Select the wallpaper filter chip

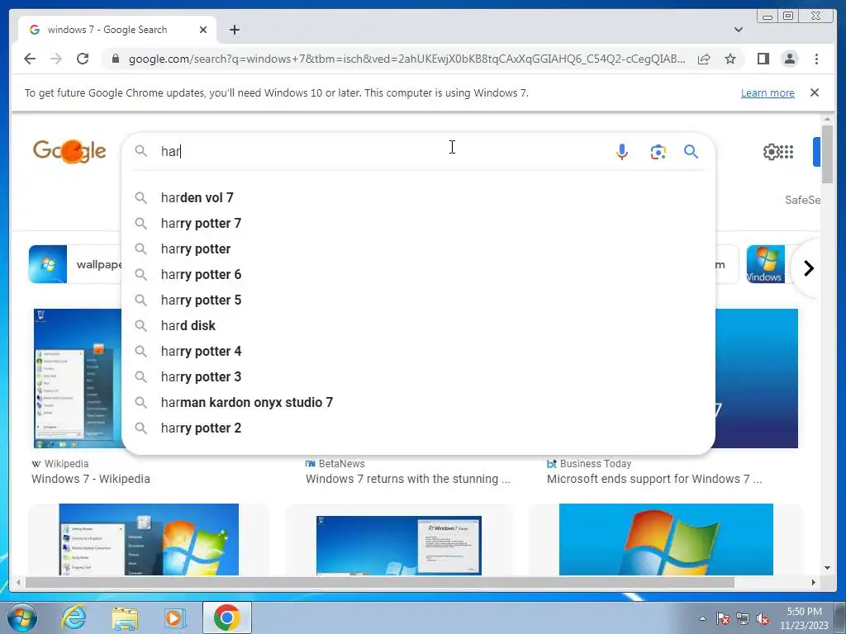point(75,264)
